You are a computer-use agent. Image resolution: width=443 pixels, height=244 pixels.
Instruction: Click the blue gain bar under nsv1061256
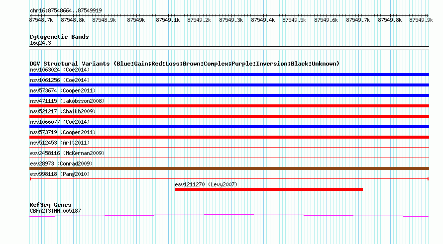point(229,85)
